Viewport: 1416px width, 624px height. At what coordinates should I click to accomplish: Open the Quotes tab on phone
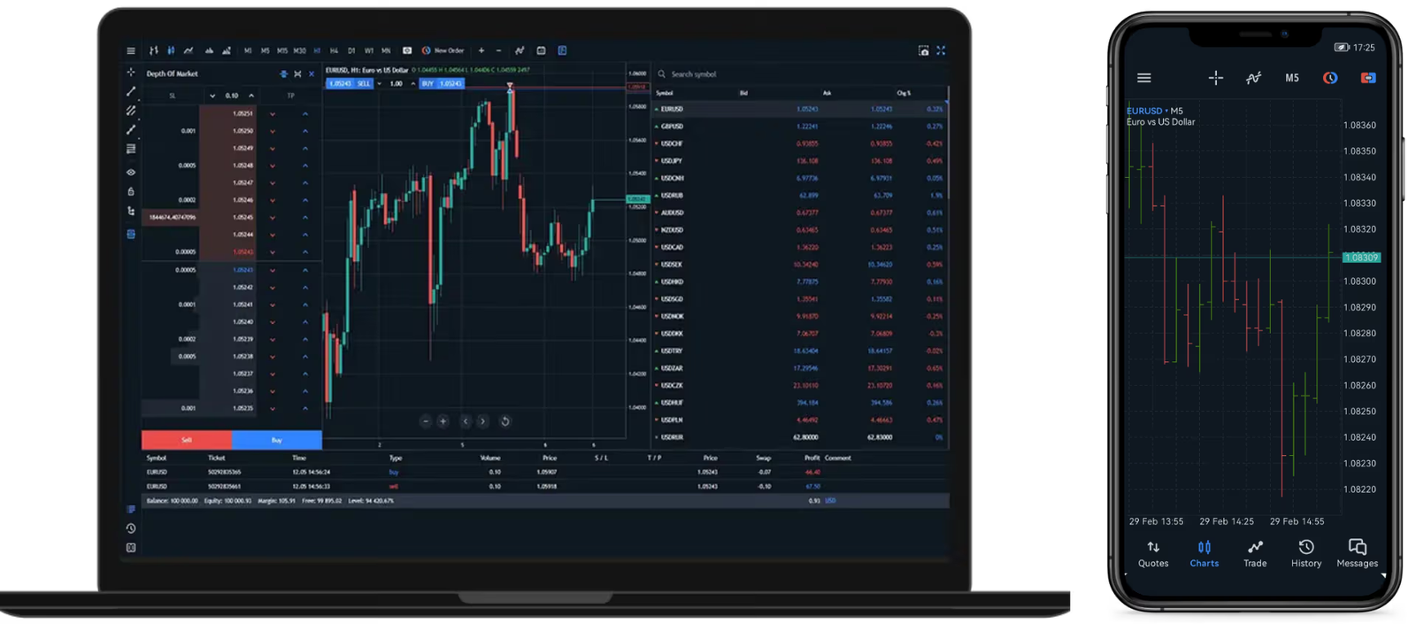[1153, 554]
